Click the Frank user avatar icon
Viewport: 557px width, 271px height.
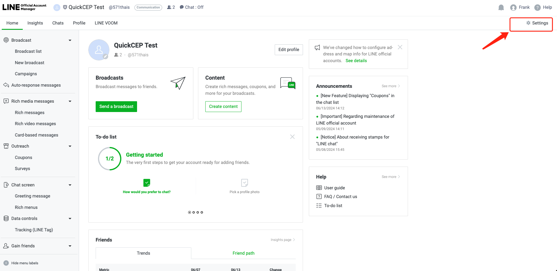pos(513,8)
